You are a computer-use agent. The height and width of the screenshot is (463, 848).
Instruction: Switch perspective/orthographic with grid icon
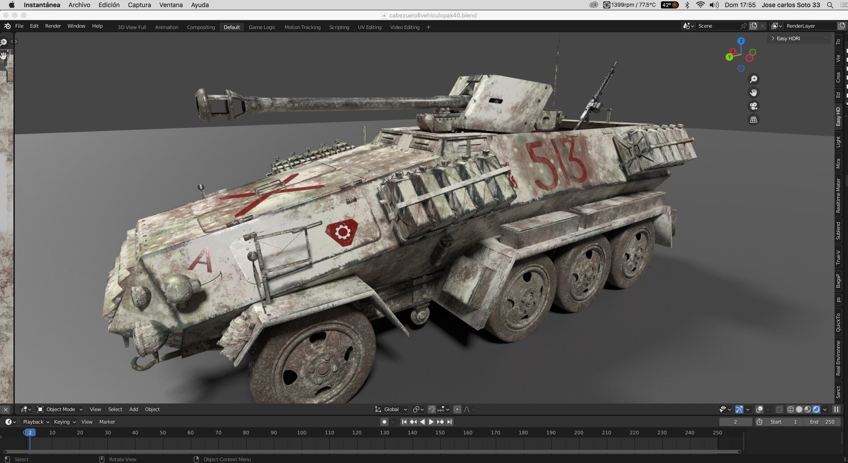pos(754,119)
